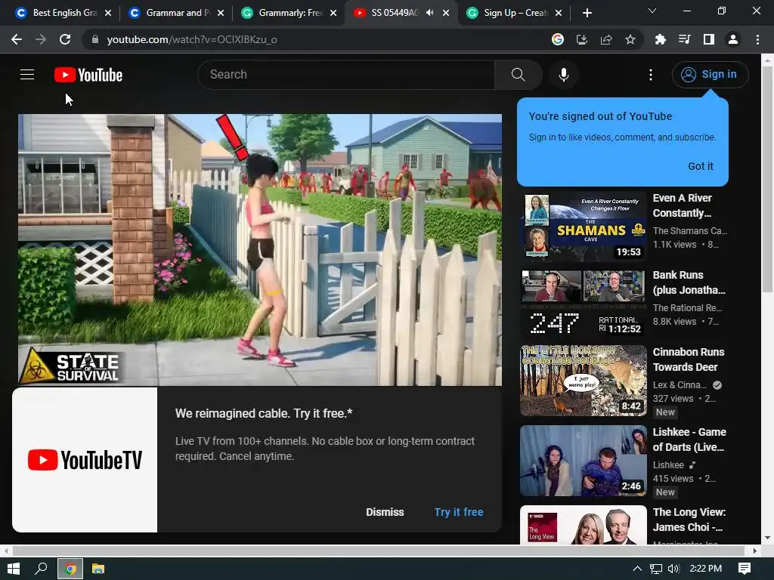Click the Lex & Cinna... channel name
The image size is (774, 580).
[x=680, y=384]
